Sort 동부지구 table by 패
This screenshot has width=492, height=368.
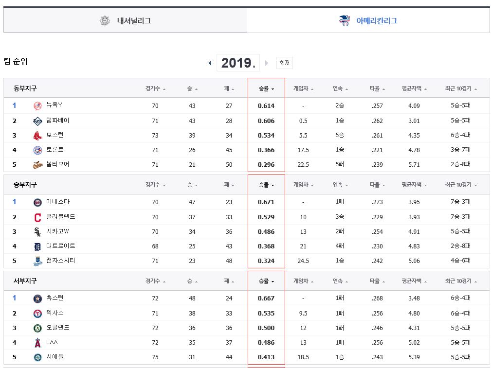click(x=229, y=88)
